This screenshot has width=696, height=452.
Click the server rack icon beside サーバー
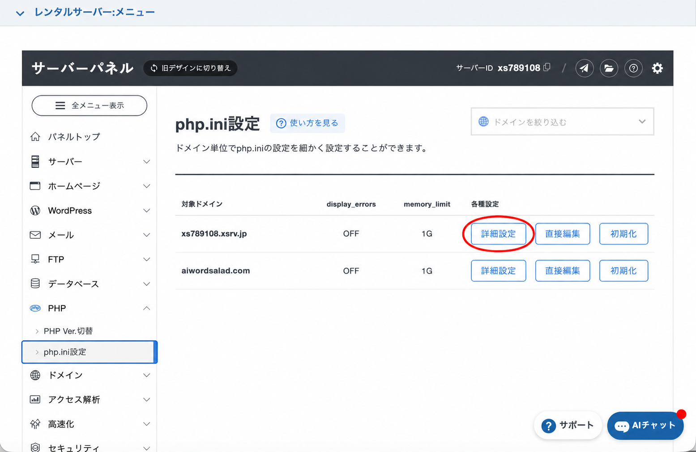pyautogui.click(x=35, y=161)
